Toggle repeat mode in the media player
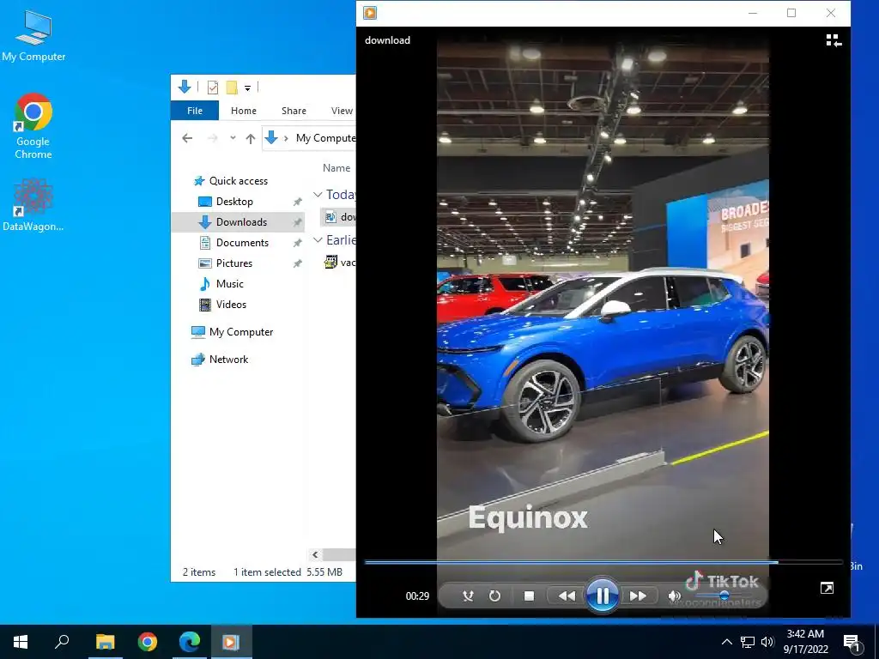 coord(494,596)
